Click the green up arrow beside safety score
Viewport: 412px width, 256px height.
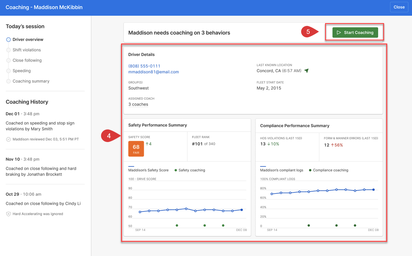click(147, 144)
